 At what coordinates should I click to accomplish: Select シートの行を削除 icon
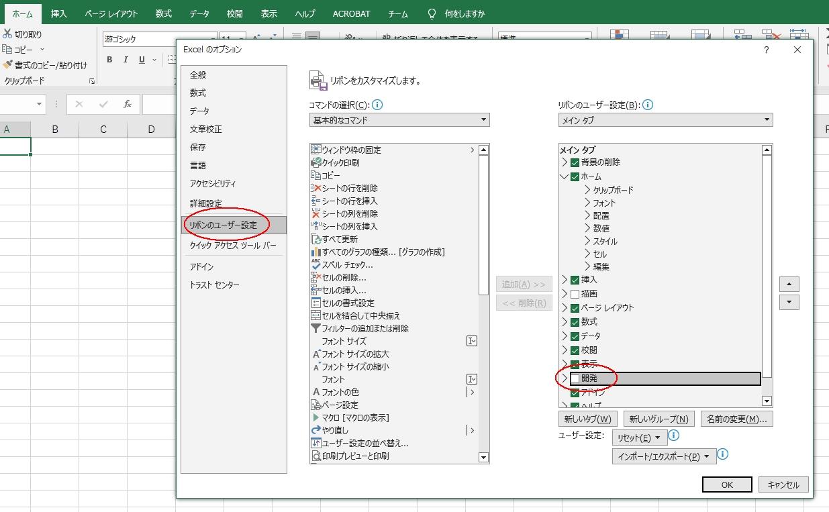(x=316, y=188)
